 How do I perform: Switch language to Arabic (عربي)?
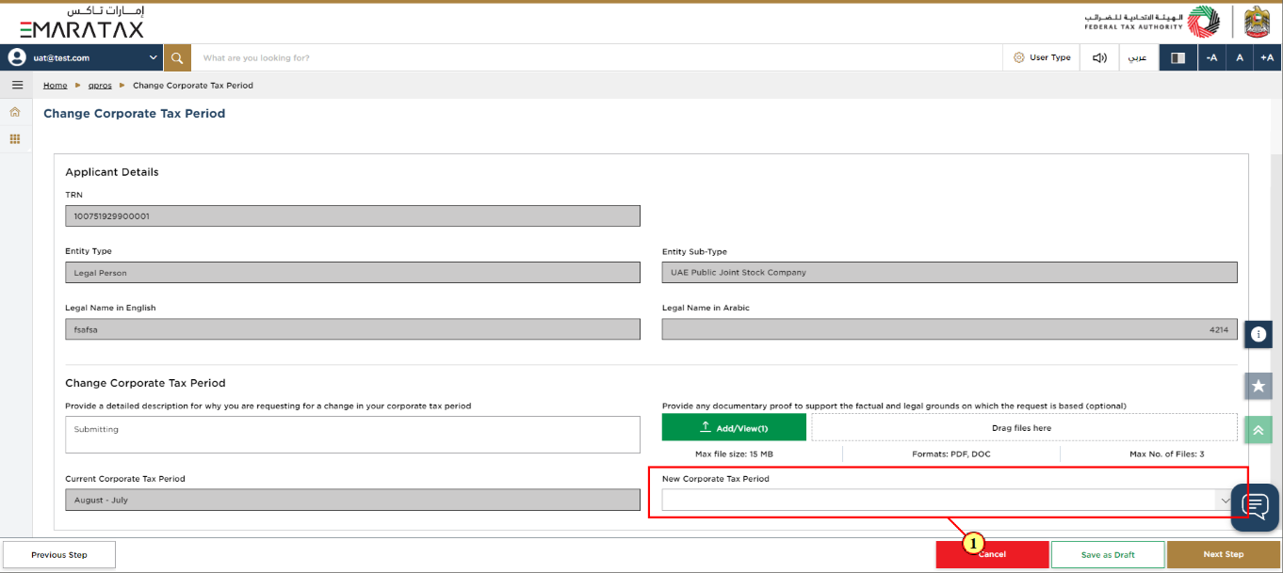tap(1138, 57)
